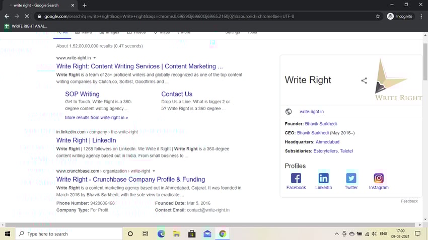Open network settings in the system tray
Viewport: 428px width, 240px height.
tap(367, 234)
